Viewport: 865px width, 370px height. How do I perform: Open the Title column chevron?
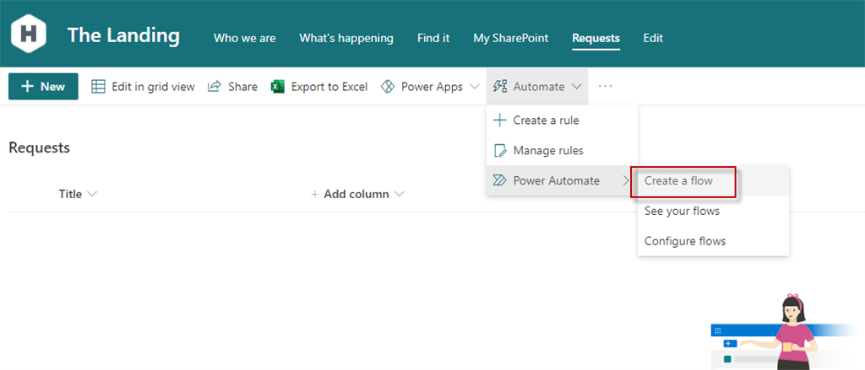coord(91,195)
